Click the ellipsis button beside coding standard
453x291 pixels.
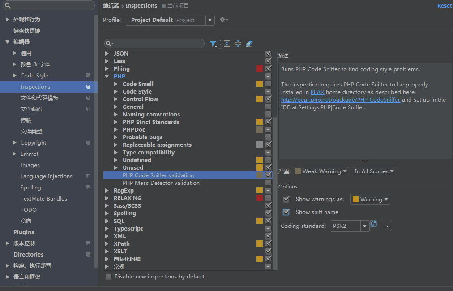[x=387, y=226]
